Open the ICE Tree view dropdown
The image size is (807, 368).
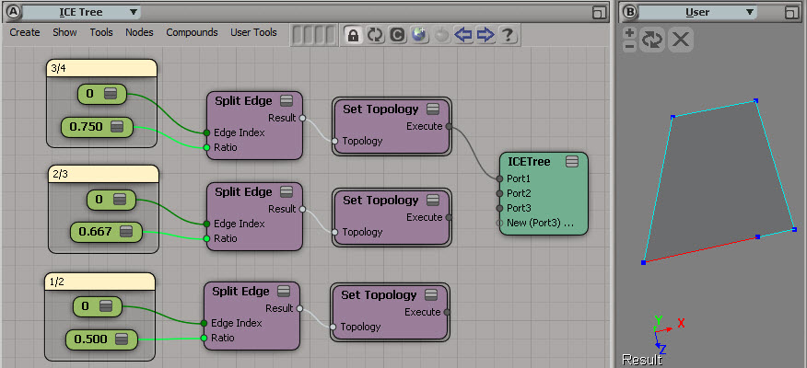(82, 12)
